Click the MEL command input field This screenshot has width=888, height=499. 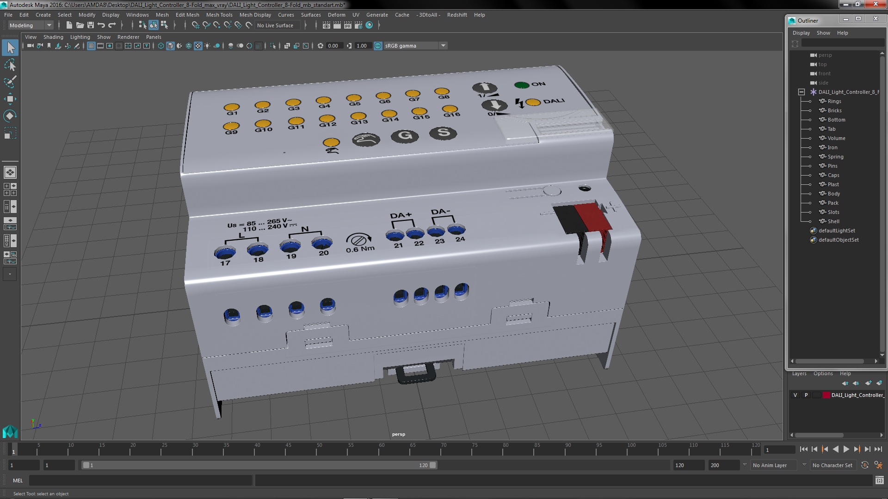pos(141,481)
